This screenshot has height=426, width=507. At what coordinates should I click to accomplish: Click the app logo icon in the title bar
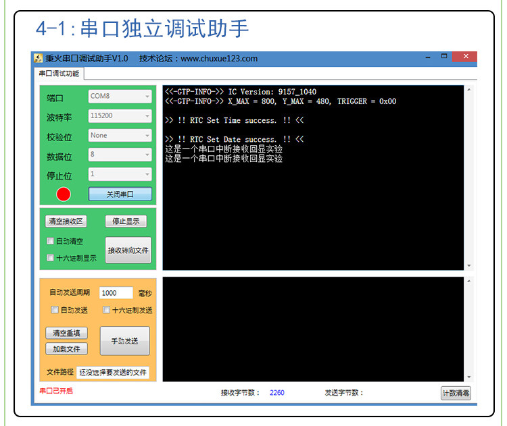point(38,59)
